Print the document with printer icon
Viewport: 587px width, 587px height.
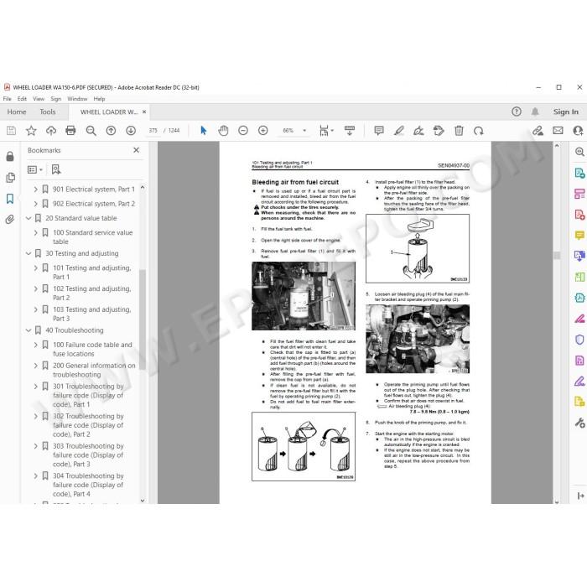coord(70,130)
